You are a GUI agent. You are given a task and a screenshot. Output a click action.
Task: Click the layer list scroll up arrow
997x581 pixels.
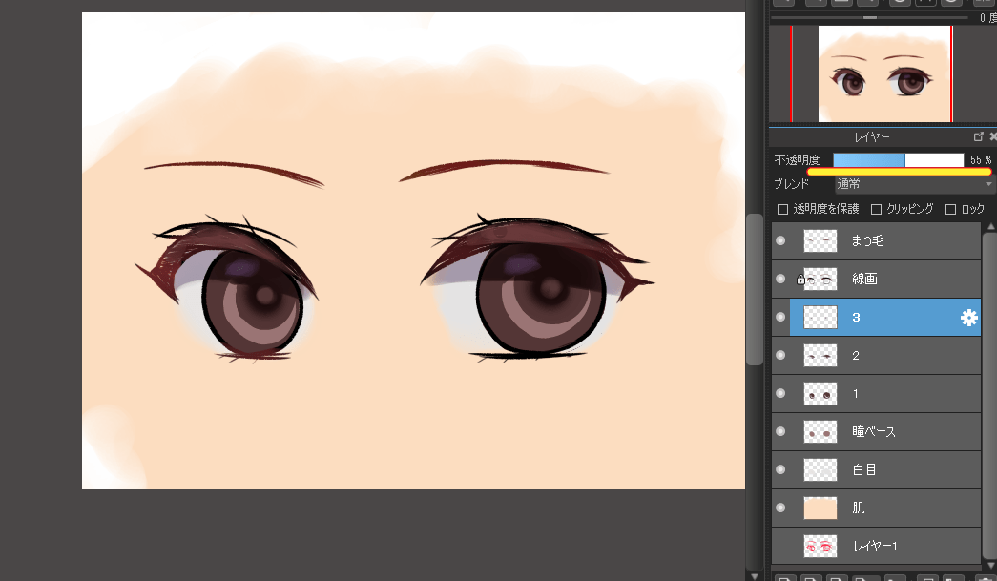click(990, 226)
